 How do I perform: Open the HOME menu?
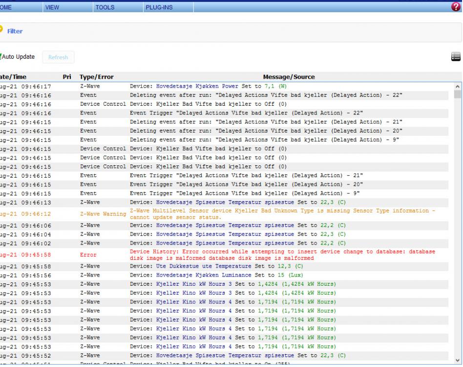tap(7, 7)
